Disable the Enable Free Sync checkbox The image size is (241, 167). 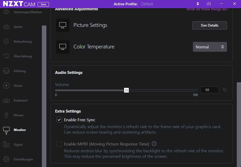[x=59, y=120]
